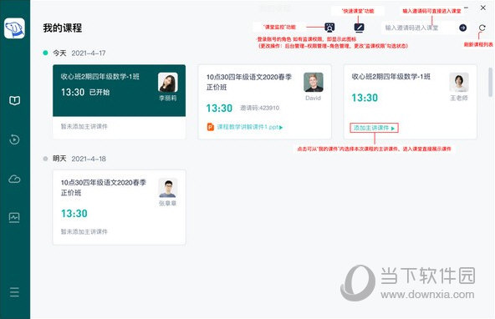This screenshot has height=319, width=495.
Task: Submit invitation code with arrow button
Action: point(462,28)
